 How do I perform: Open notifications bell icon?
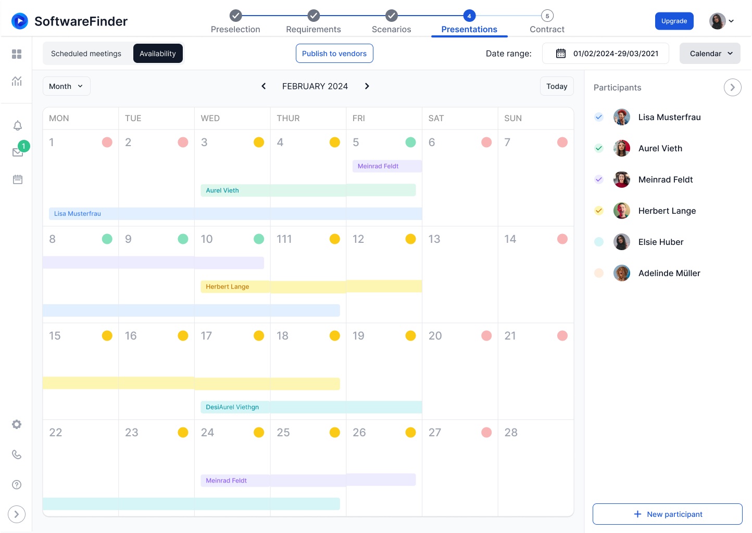(x=17, y=126)
